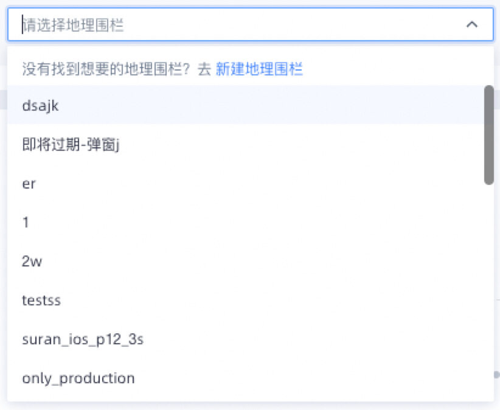The height and width of the screenshot is (410, 500).
Task: Choose the last visible option only_production
Action: 78,378
